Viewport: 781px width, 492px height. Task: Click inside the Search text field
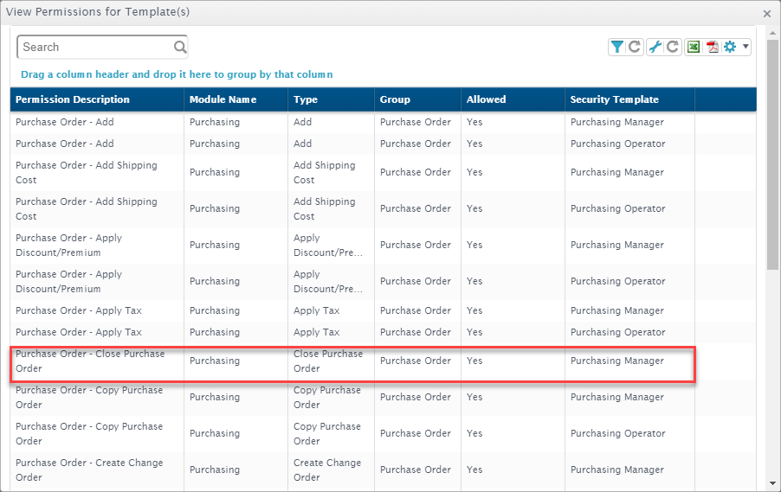(94, 48)
